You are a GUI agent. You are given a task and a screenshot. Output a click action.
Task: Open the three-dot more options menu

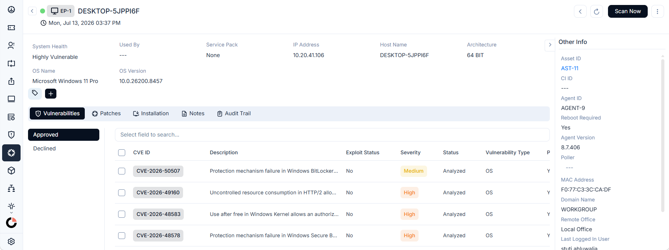[657, 11]
